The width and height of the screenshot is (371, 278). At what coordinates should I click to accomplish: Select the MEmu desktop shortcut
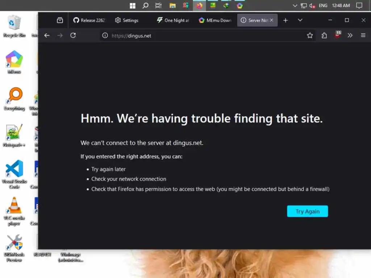(14, 62)
